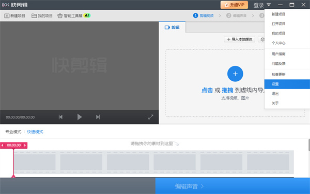The width and height of the screenshot is (310, 194).
Task: Click the timeline vertical scrollbar
Action: point(309,145)
